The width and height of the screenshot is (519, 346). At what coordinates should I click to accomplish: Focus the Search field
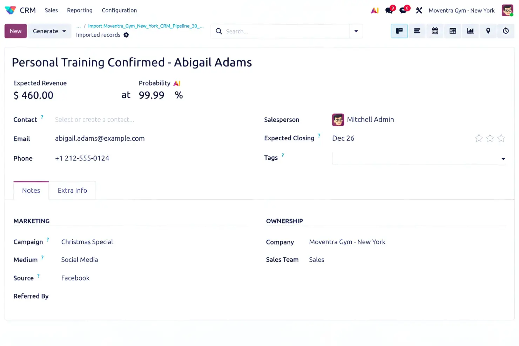point(286,31)
